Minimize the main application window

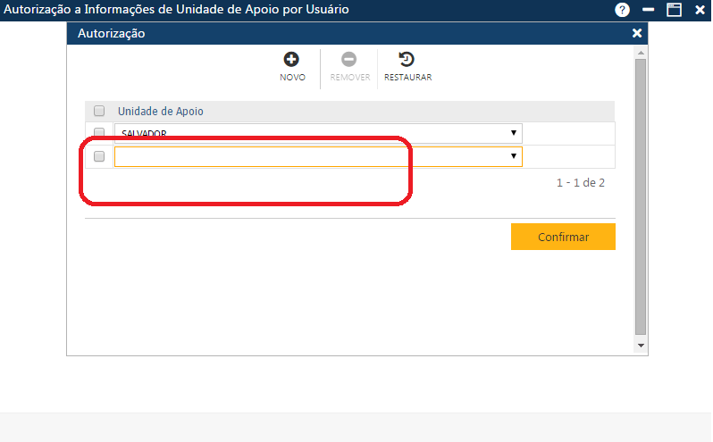[648, 10]
